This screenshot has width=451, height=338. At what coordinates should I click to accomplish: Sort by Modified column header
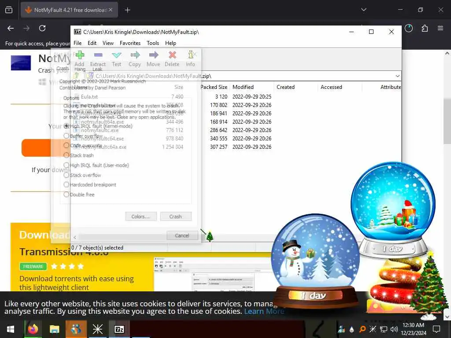(251, 87)
